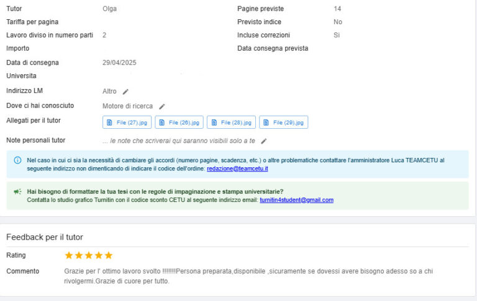Open the File (29).jpg attachment

click(283, 123)
